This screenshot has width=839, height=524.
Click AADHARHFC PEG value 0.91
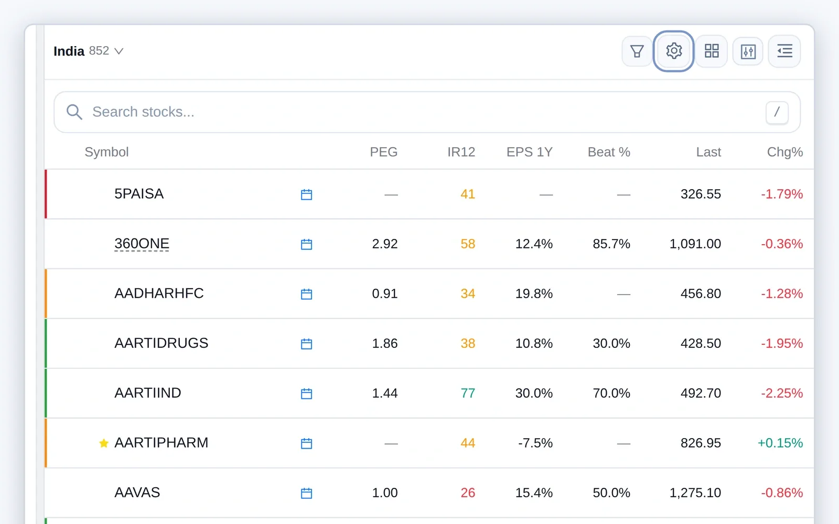click(x=385, y=294)
